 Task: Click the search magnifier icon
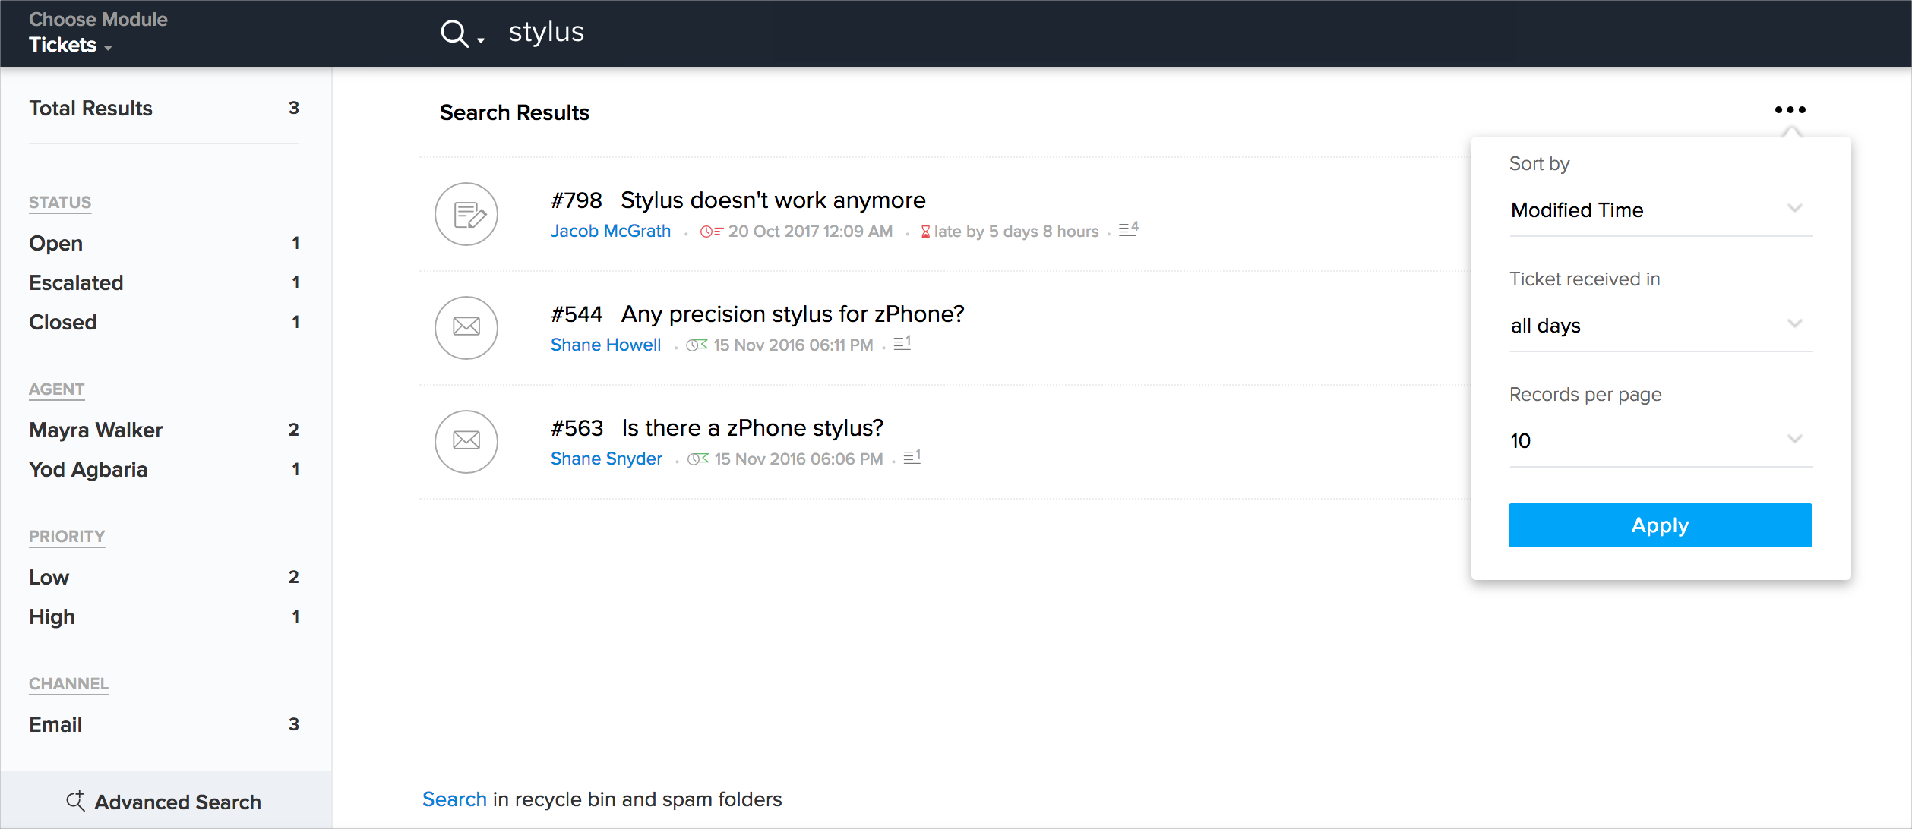[454, 33]
